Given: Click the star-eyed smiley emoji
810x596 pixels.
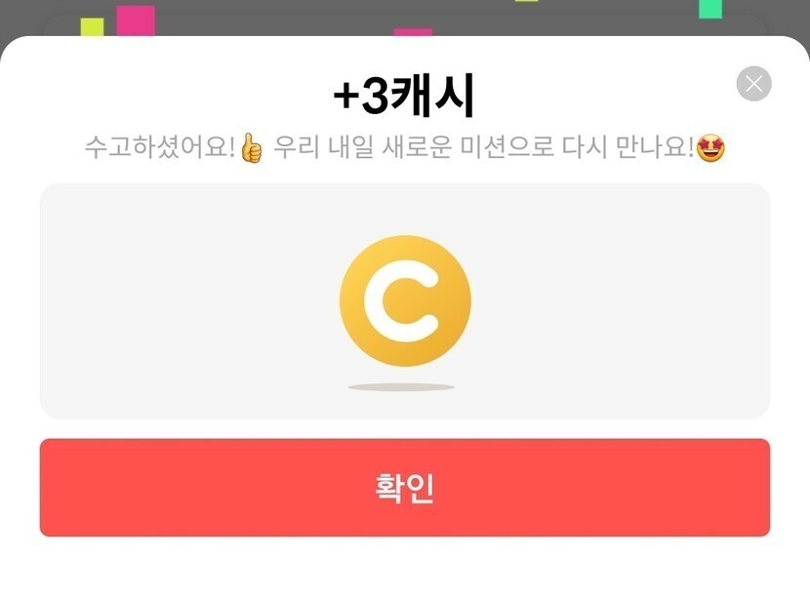Looking at the screenshot, I should 710,148.
